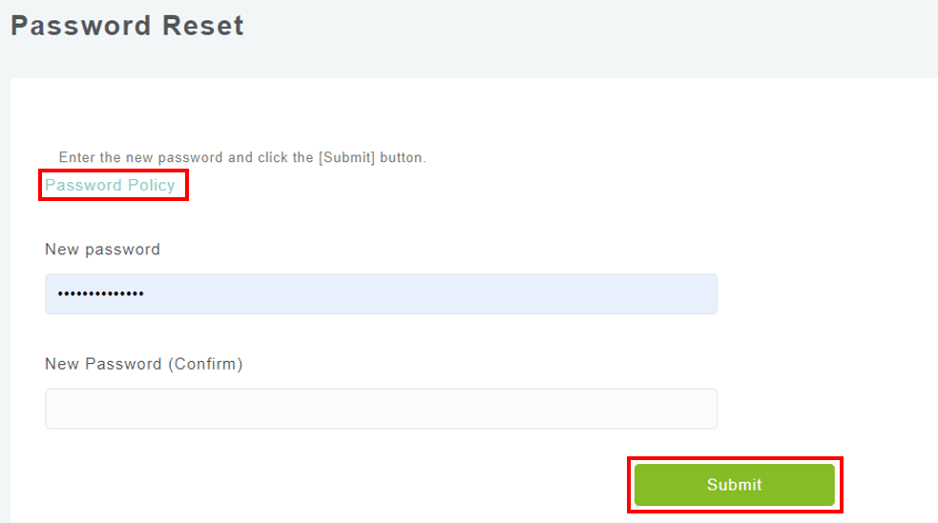Open the Password Policy link
This screenshot has width=938, height=523.
tap(110, 185)
